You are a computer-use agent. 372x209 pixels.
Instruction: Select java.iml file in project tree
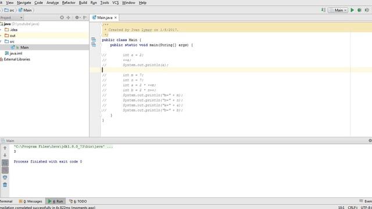click(x=45, y=53)
